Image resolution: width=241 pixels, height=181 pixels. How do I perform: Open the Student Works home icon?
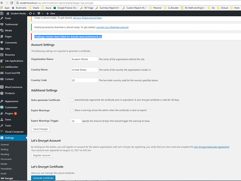(8, 13)
